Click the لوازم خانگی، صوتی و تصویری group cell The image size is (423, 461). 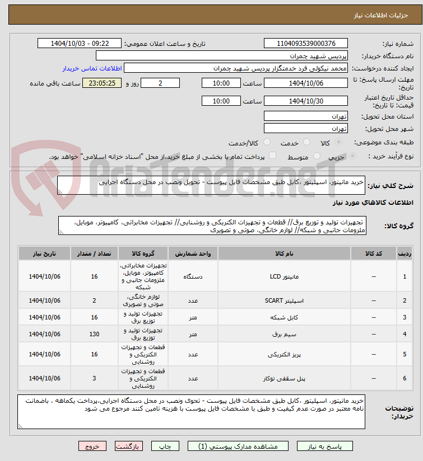point(143,300)
